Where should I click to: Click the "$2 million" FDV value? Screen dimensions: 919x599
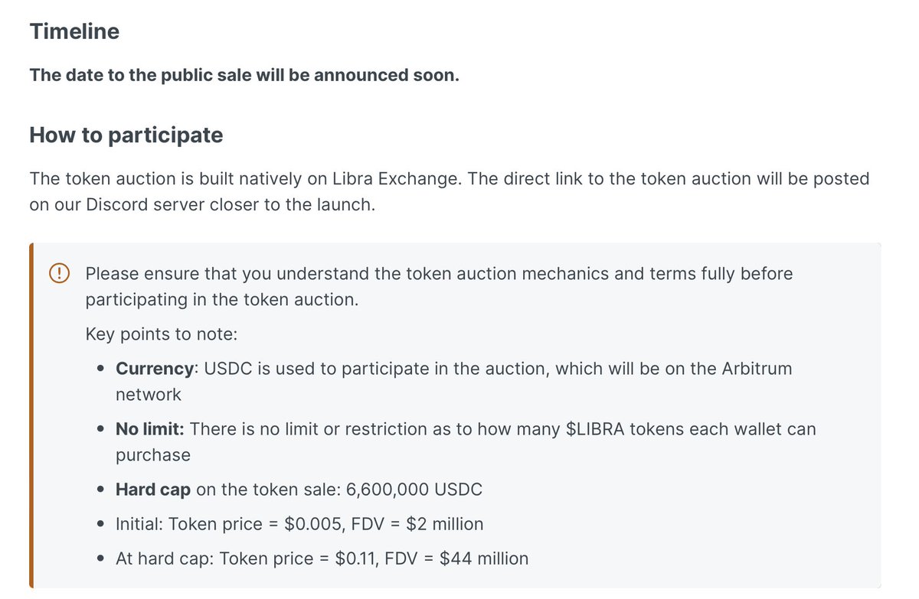(444, 524)
